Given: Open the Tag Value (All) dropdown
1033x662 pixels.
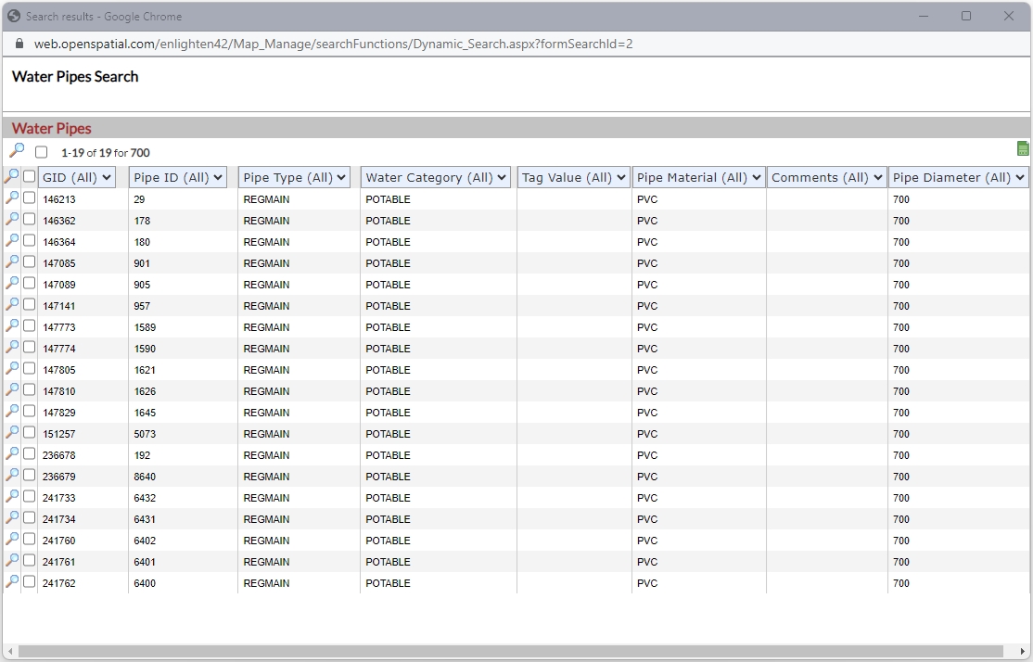Looking at the screenshot, I should 573,177.
